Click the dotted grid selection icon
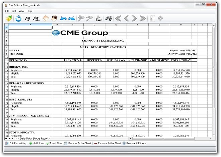Screen dimensions: 221x157 pyautogui.click(x=152, y=18)
